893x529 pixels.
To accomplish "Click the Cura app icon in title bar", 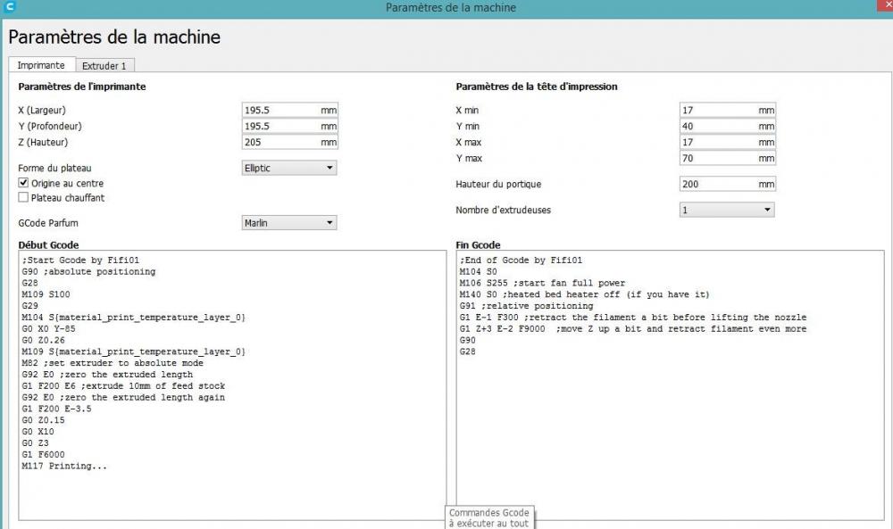I will pyautogui.click(x=9, y=7).
